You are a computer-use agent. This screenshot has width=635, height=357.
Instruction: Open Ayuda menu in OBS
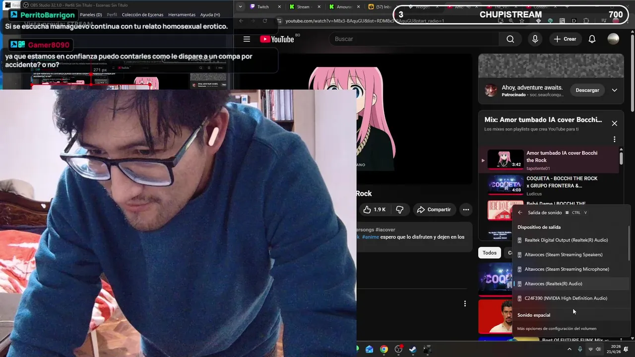tap(210, 15)
